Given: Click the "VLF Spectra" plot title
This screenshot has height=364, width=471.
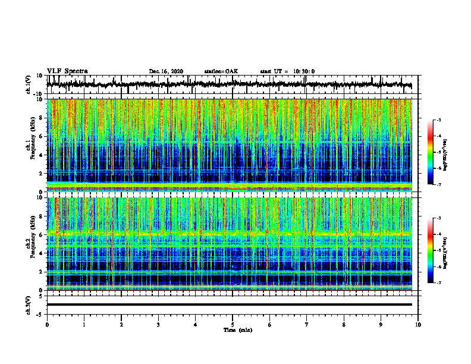Looking at the screenshot, I should [x=67, y=71].
